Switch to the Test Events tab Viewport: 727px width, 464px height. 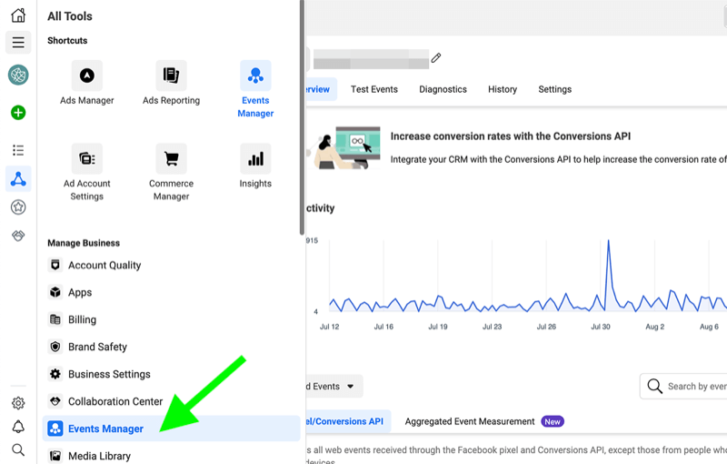pos(374,89)
